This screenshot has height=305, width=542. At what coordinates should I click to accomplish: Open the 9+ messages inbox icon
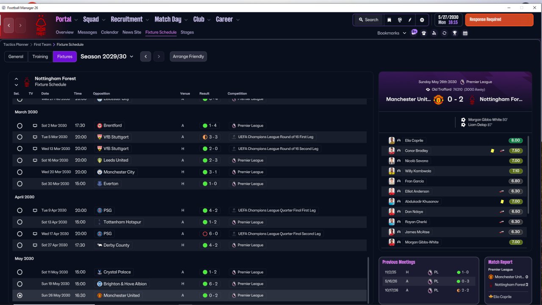pos(414,32)
